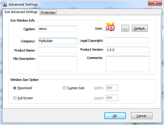
Task: Click into the Caption field containing demo
Action: click(x=58, y=29)
